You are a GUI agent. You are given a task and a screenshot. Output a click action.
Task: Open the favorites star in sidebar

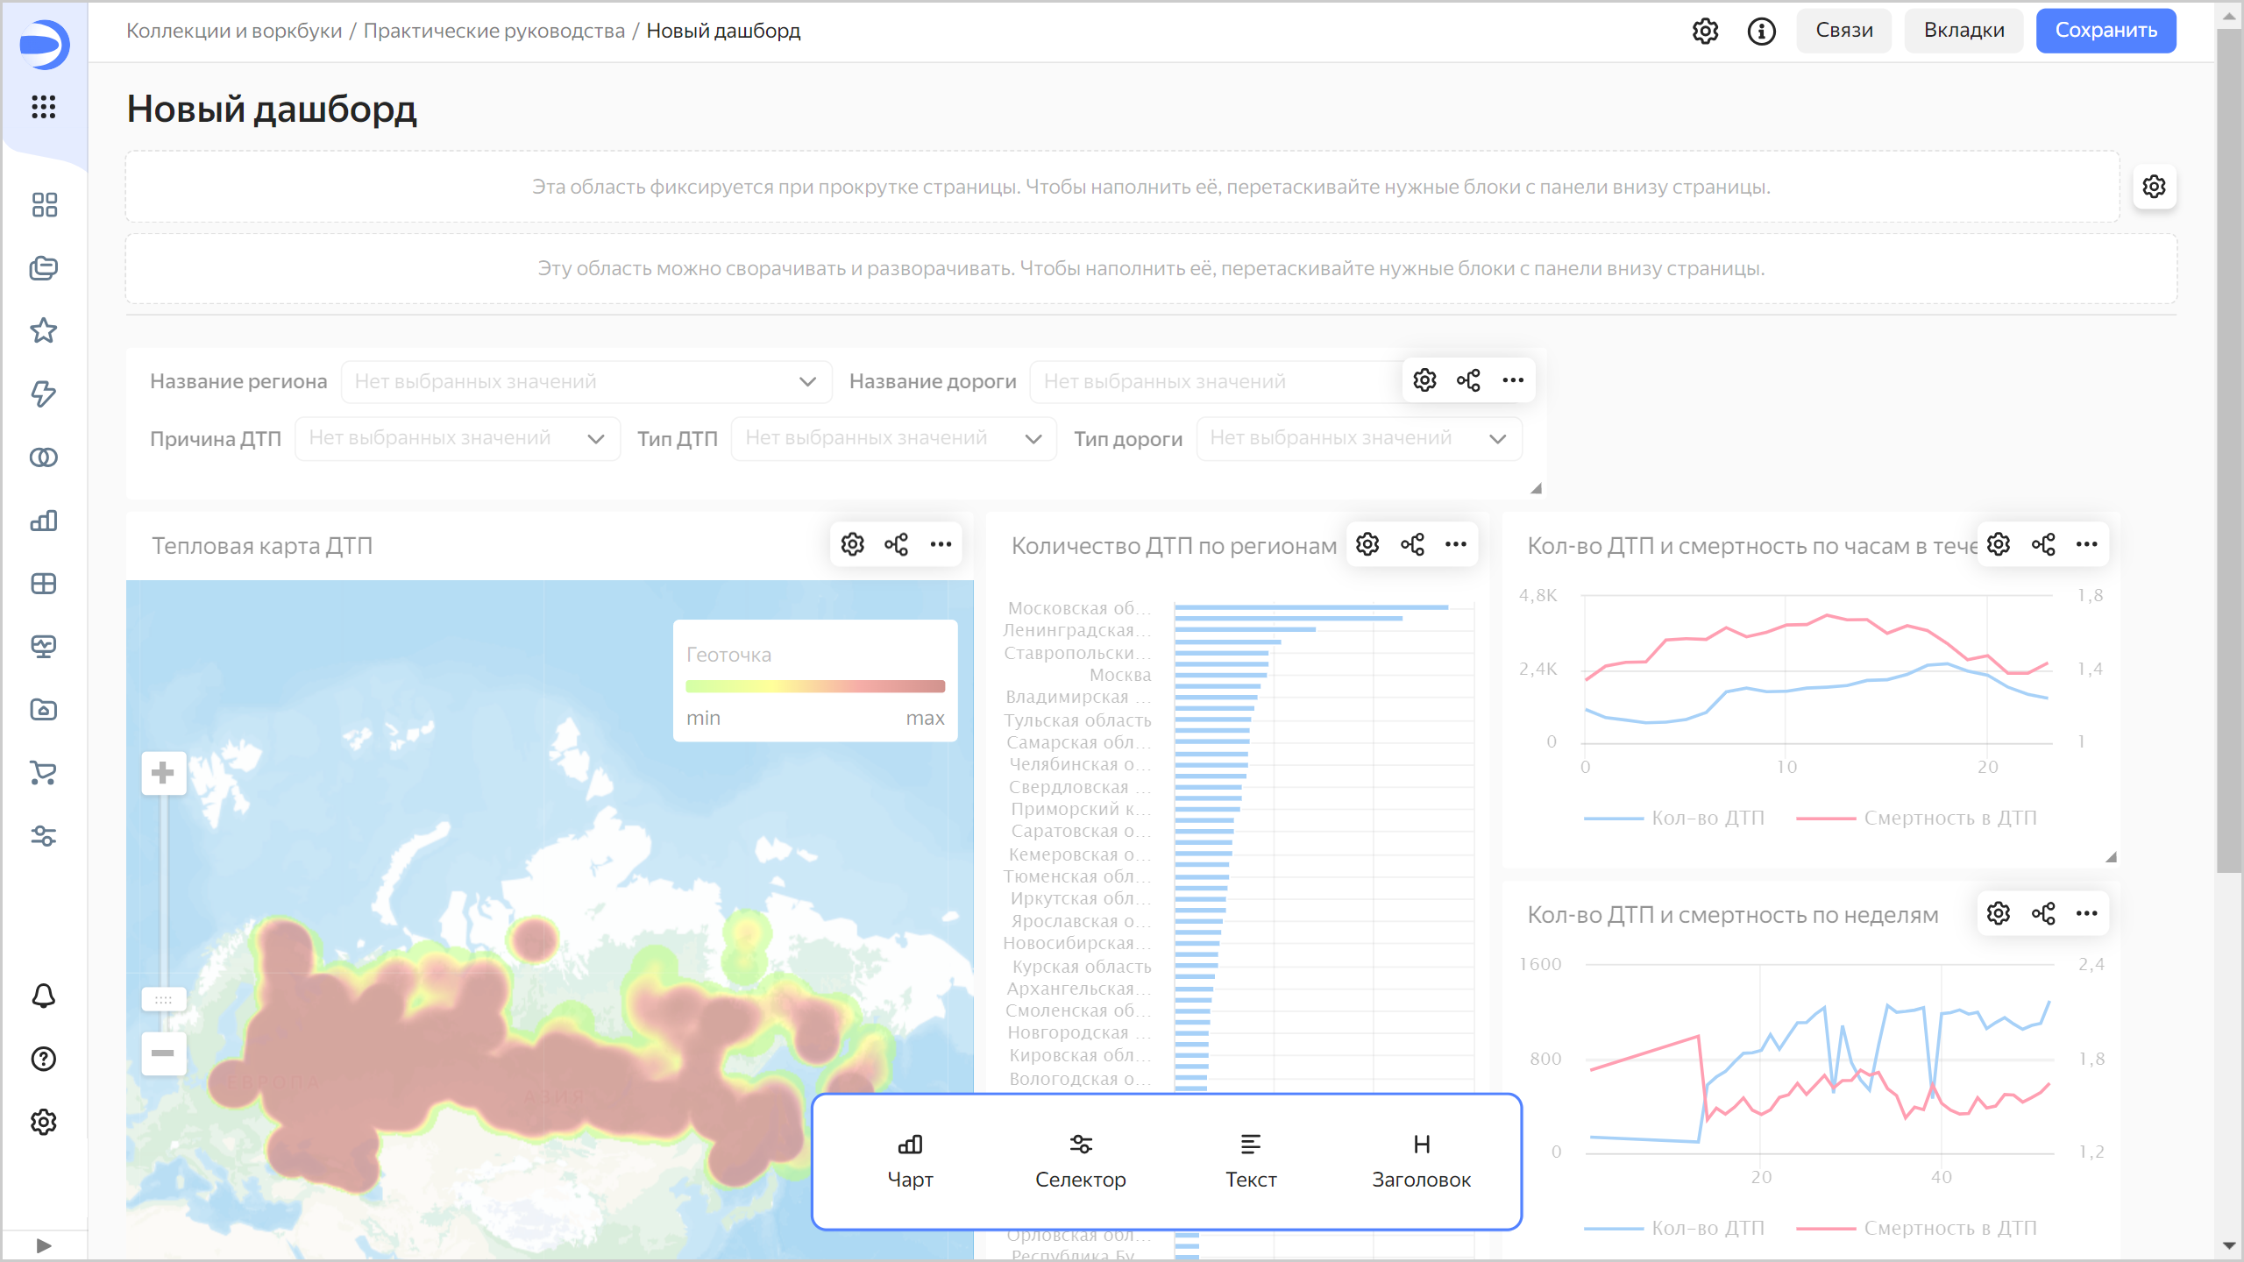pyautogui.click(x=43, y=330)
